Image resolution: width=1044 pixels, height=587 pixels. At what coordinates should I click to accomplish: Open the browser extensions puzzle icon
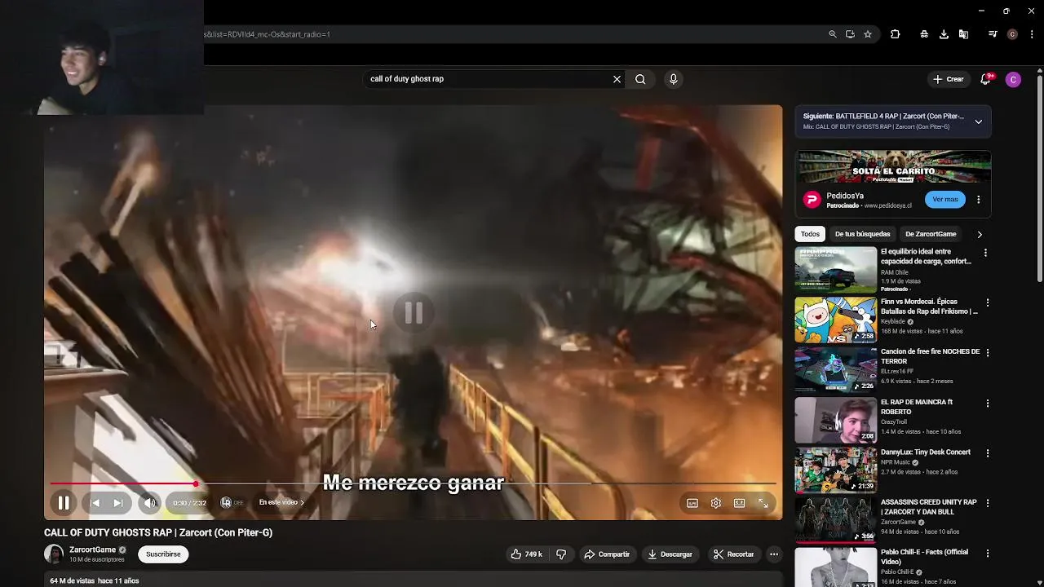pos(895,34)
